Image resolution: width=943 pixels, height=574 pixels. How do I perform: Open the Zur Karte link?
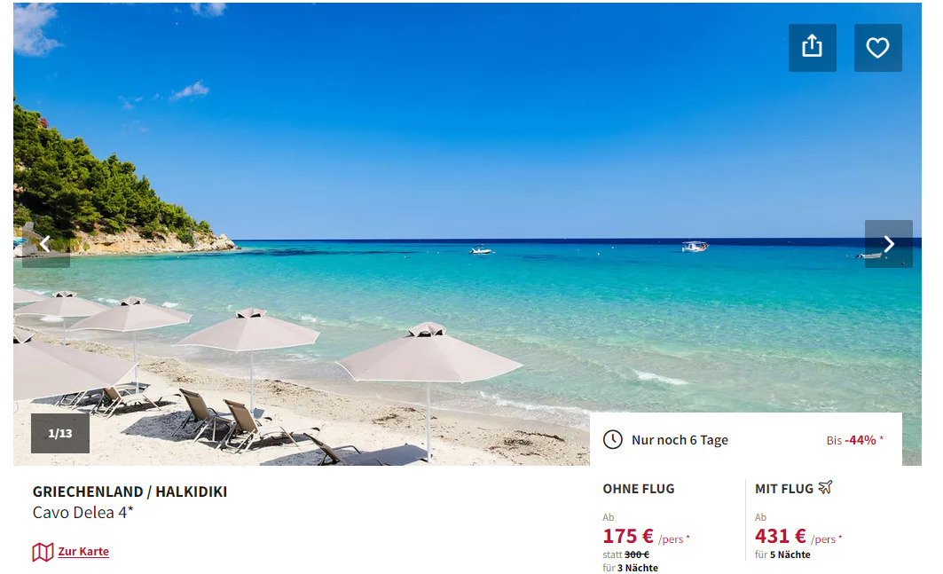point(83,552)
